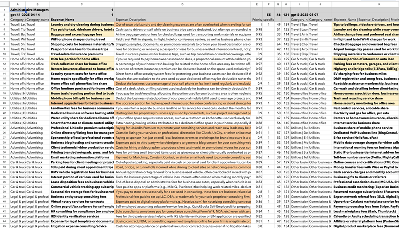Click 'Professional LinkedIn premium subscription' cell

click(x=82, y=128)
